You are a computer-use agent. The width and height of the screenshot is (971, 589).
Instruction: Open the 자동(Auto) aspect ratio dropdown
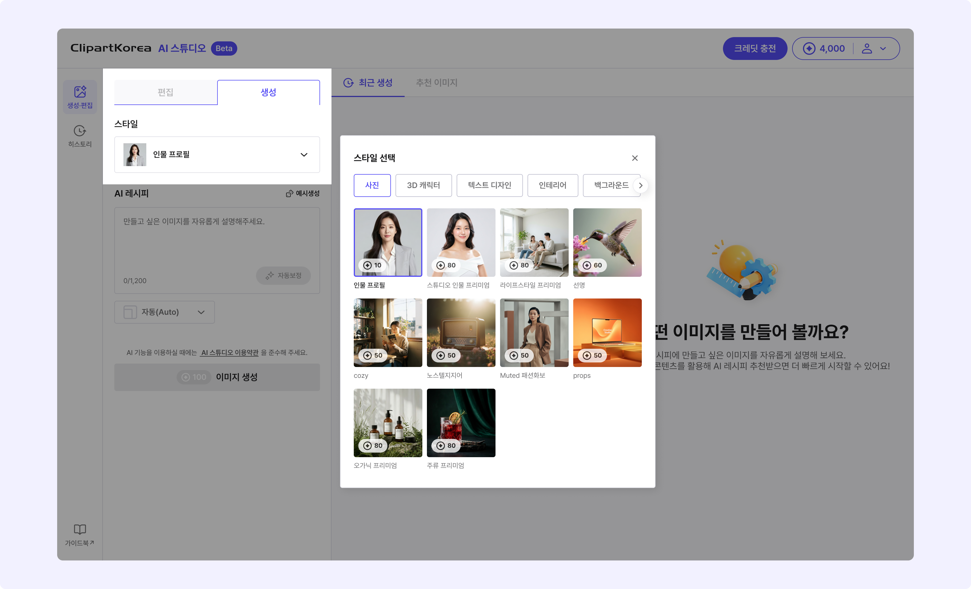[164, 312]
